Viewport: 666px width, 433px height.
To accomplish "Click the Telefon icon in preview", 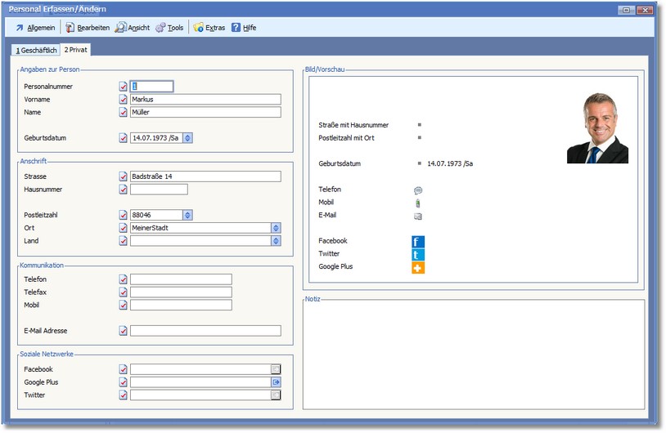I will coord(418,190).
